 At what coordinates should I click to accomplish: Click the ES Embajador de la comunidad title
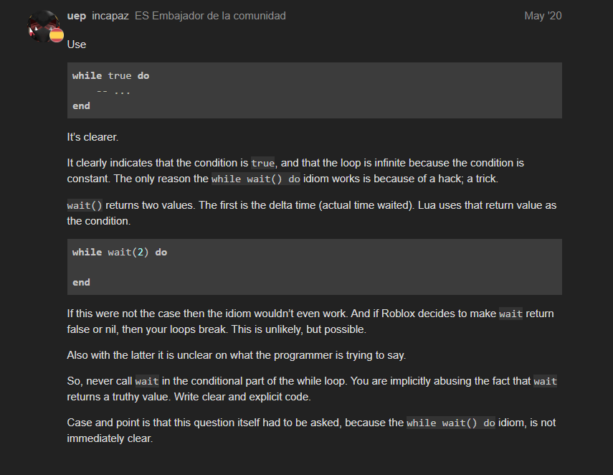tap(210, 16)
